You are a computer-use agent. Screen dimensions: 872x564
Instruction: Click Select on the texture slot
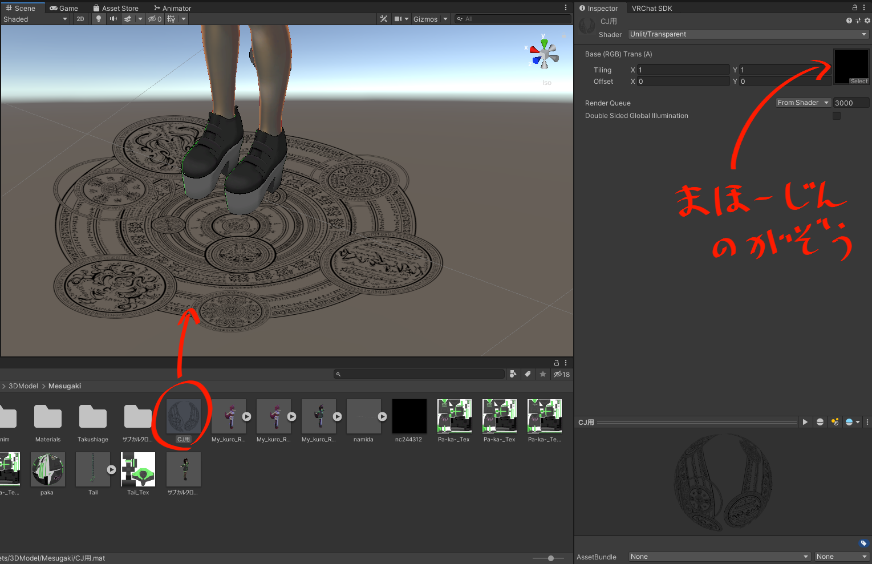858,82
